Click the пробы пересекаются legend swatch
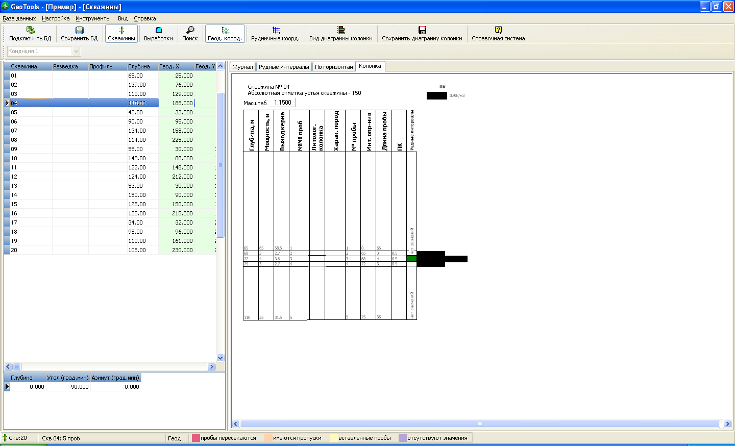The image size is (735, 446). coord(195,438)
